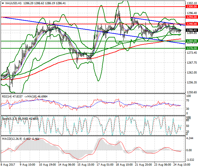This screenshot has height=168, width=198.
Task: Click the 14 Aug 06:00 time axis label
Action: tap(67, 165)
